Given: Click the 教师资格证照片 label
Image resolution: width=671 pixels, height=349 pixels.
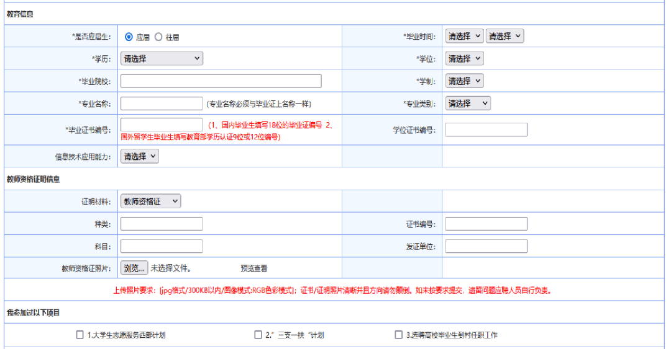Looking at the screenshot, I should click(86, 268).
